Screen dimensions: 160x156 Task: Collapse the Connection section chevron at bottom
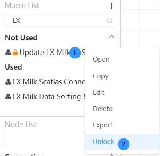(111, 155)
